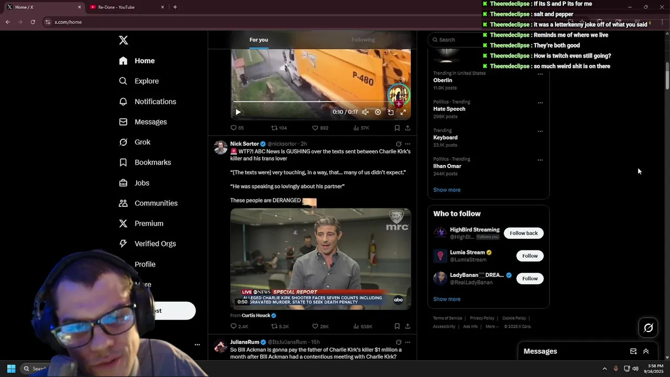Seek on the top video progress bar

(x=320, y=102)
